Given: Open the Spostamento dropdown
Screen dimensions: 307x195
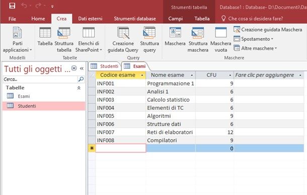Looking at the screenshot, I should click(x=253, y=39).
